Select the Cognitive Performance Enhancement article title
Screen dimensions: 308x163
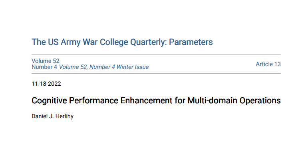click(x=156, y=101)
